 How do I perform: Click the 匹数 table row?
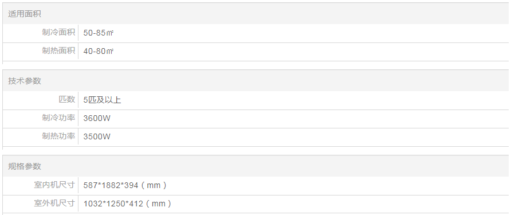pos(256,100)
